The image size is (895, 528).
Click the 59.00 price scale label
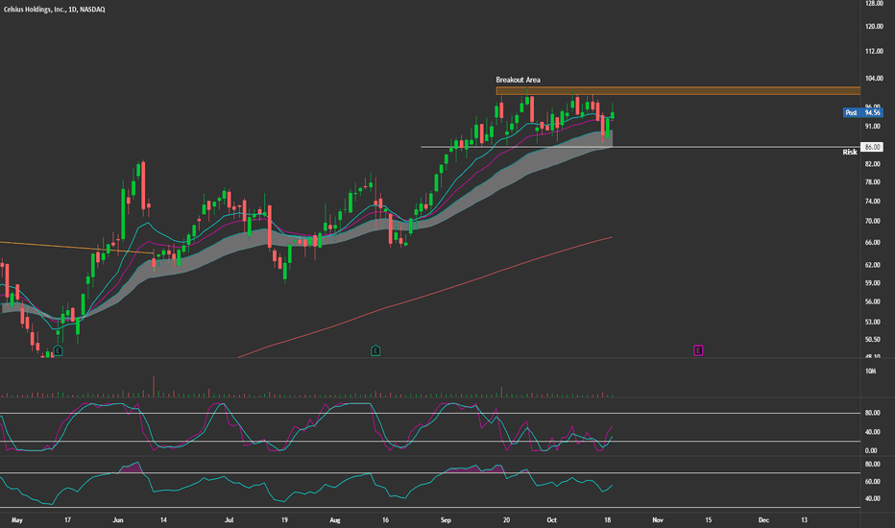872,282
